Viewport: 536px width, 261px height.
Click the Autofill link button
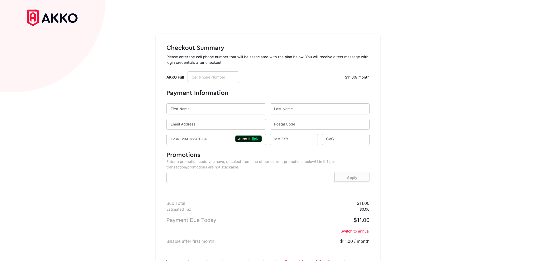[248, 139]
